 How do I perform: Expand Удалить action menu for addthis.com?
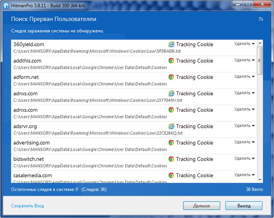click(x=244, y=60)
